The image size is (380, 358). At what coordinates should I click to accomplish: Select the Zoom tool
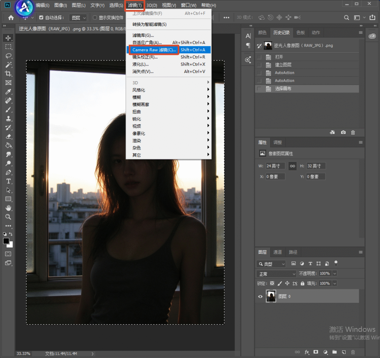point(8,217)
